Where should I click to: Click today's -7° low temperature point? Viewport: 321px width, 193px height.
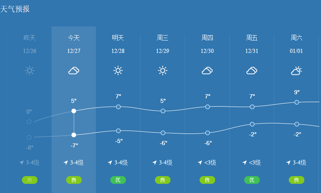click(x=74, y=135)
